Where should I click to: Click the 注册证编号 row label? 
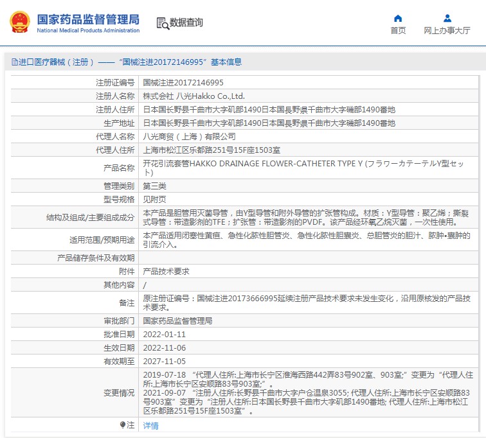115,83
